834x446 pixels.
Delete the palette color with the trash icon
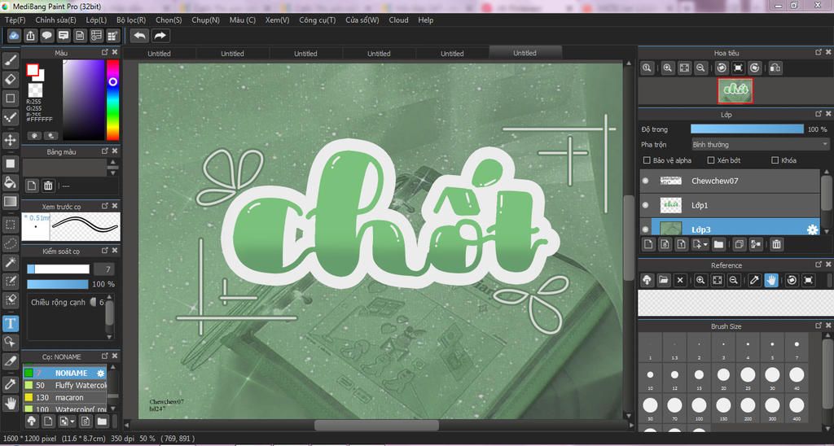point(48,186)
